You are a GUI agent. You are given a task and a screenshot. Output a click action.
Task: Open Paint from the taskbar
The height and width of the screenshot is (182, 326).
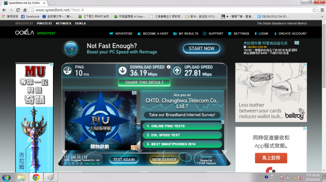click(x=51, y=177)
